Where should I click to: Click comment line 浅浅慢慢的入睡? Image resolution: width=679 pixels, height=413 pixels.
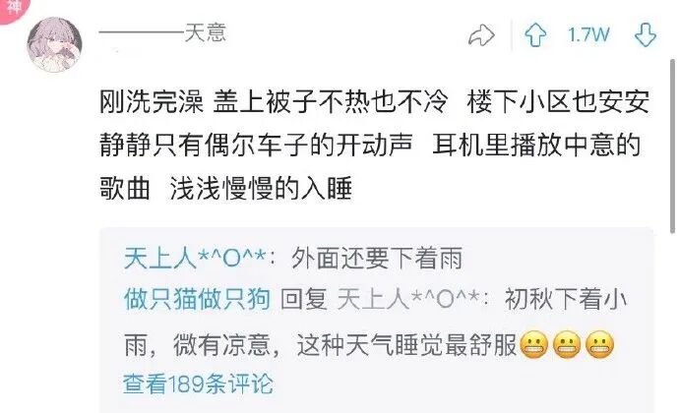(261, 189)
